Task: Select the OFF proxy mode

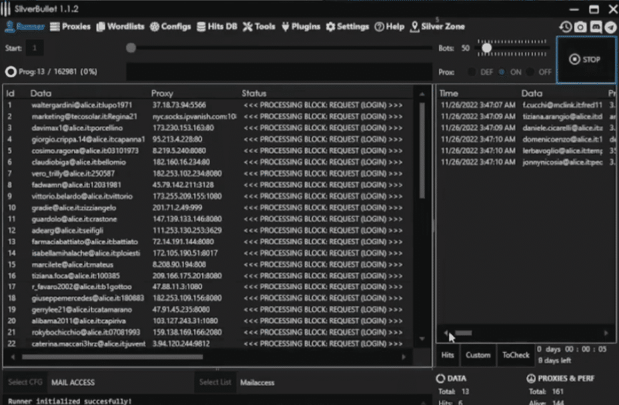Action: pos(539,72)
